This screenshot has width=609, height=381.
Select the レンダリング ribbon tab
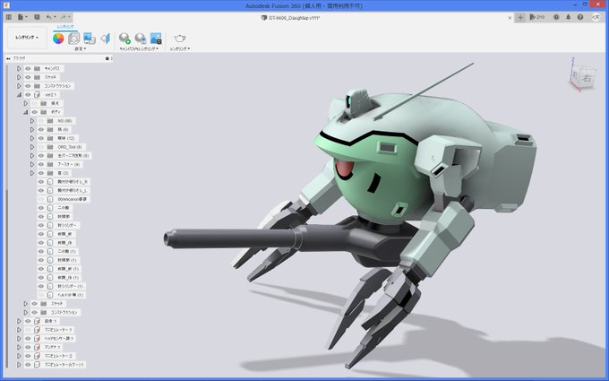65,27
